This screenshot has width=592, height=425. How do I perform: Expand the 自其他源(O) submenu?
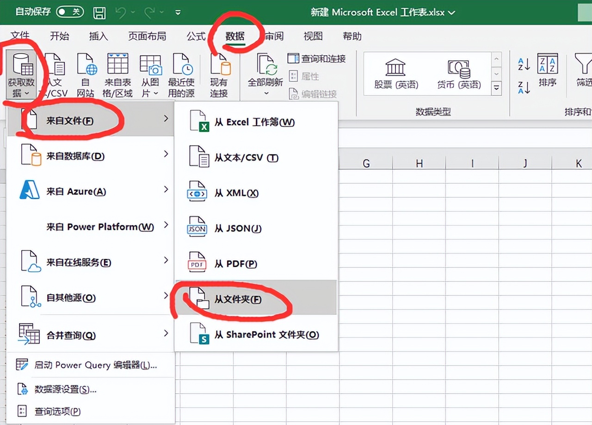click(91, 297)
